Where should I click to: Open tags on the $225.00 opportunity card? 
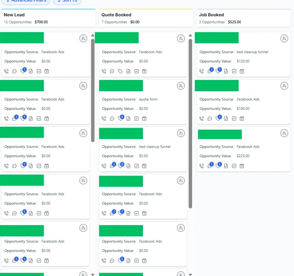point(218,166)
